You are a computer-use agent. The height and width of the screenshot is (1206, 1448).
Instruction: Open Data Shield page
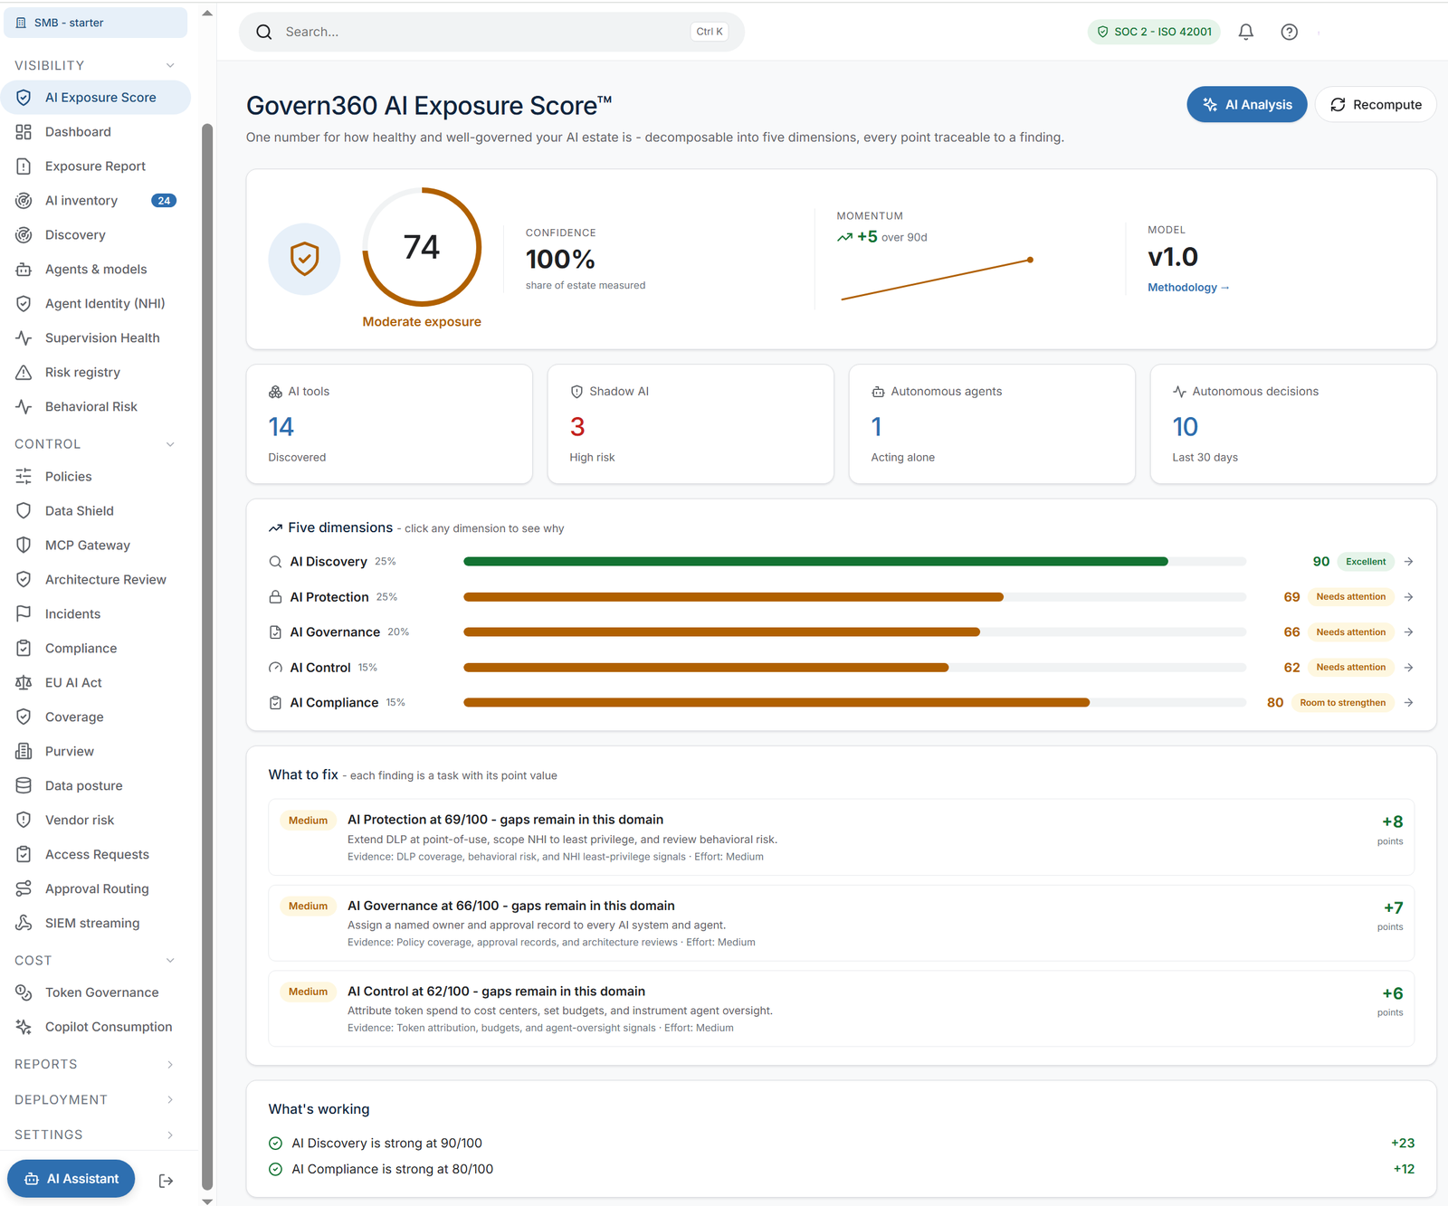click(95, 511)
